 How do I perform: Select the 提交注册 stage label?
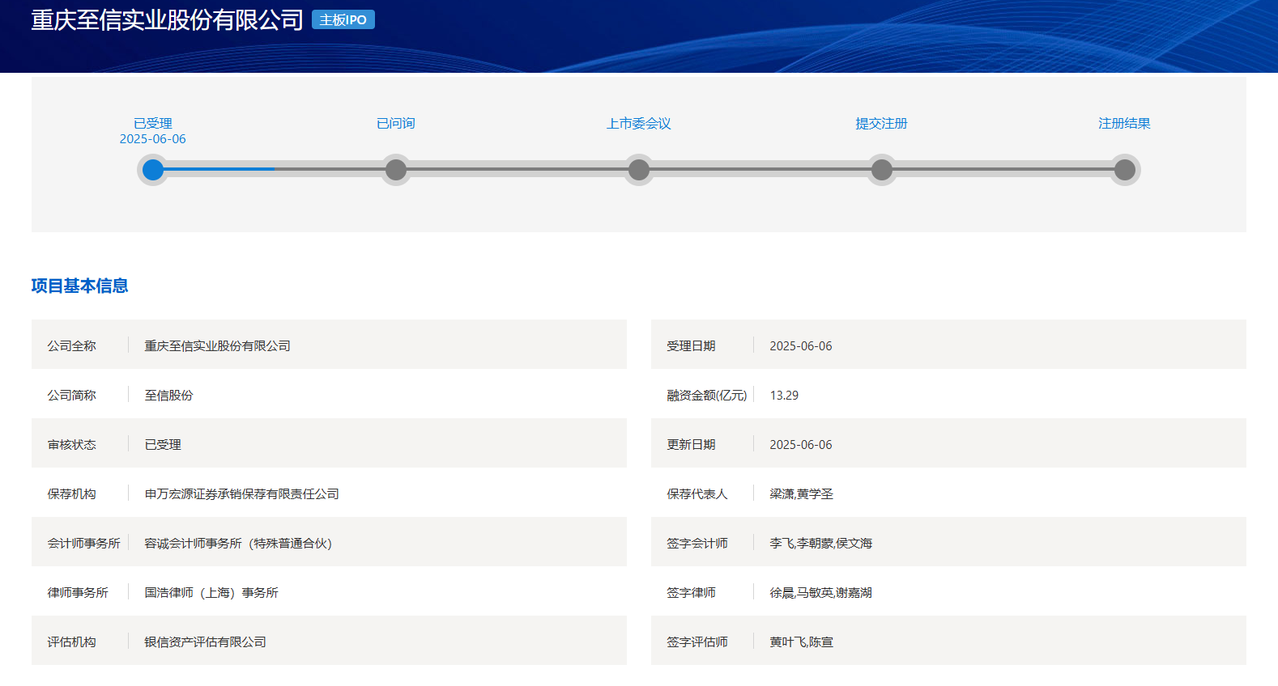pos(882,123)
